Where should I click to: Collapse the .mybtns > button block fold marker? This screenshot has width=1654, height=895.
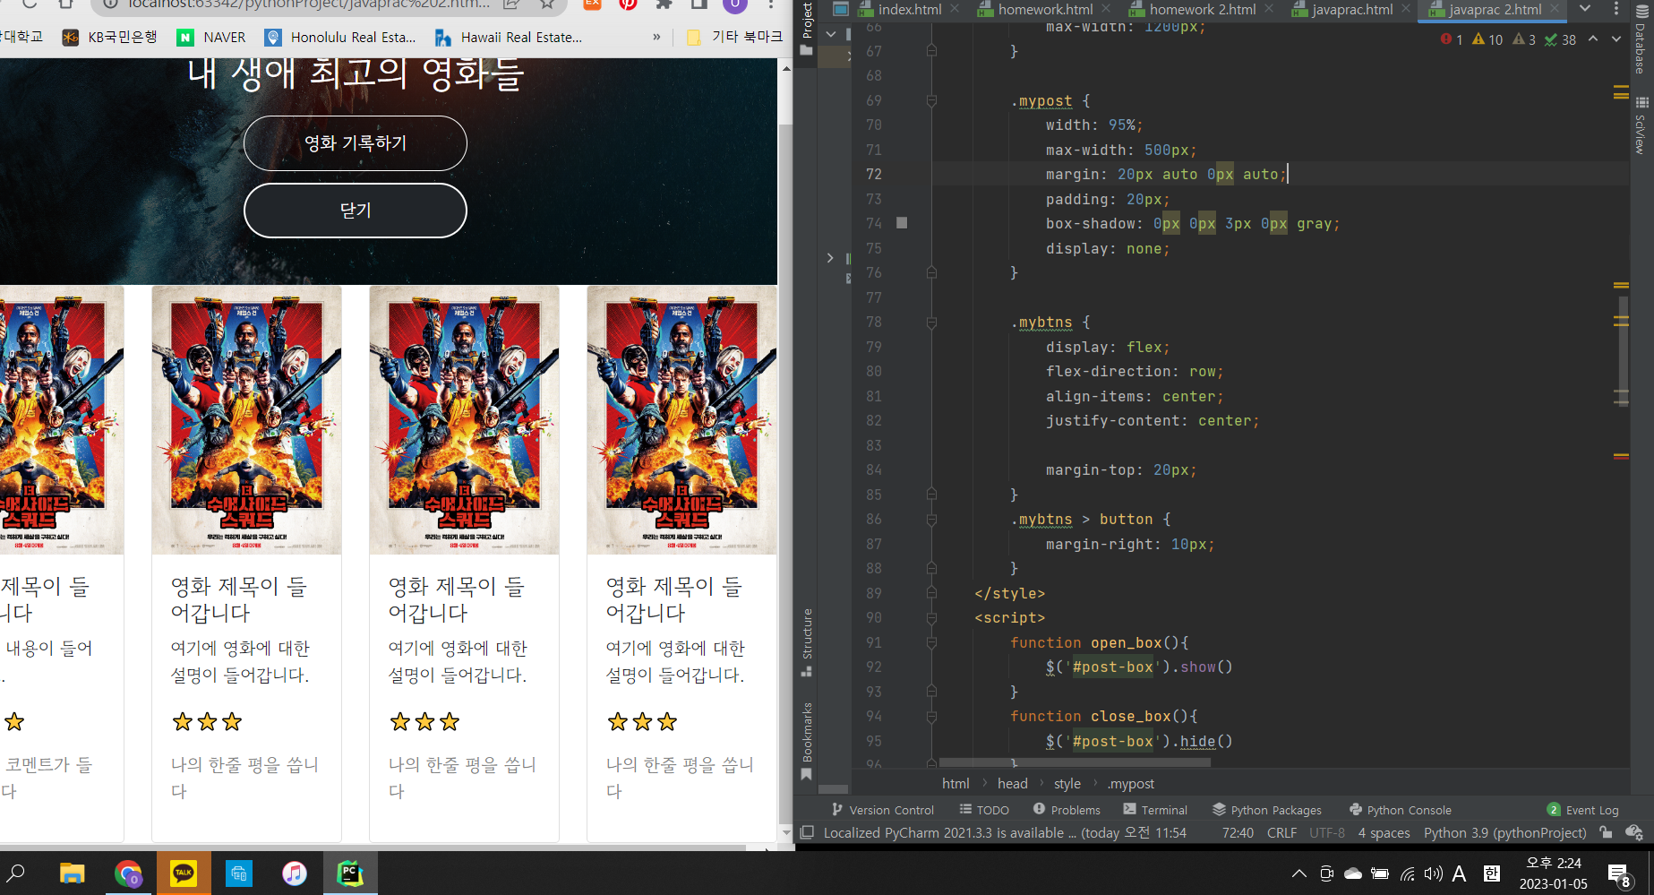coord(931,519)
